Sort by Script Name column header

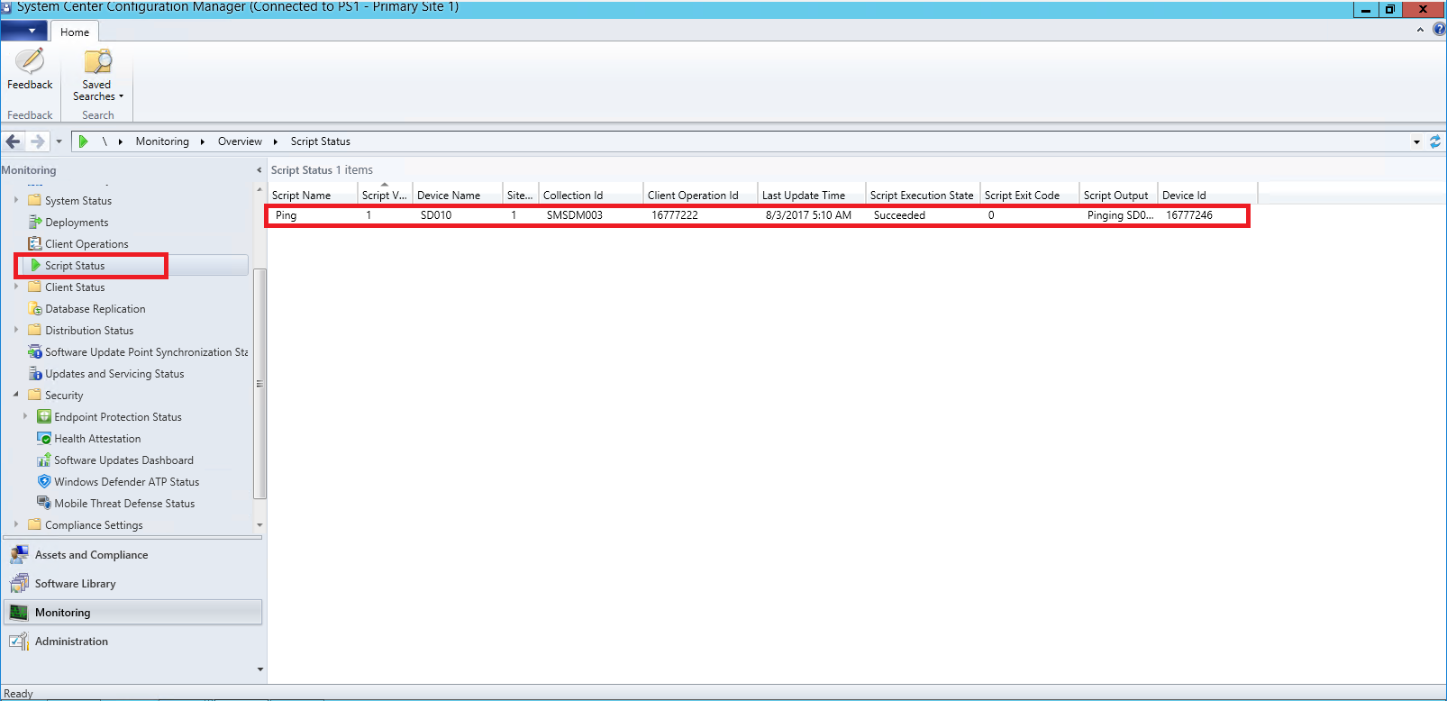(312, 195)
